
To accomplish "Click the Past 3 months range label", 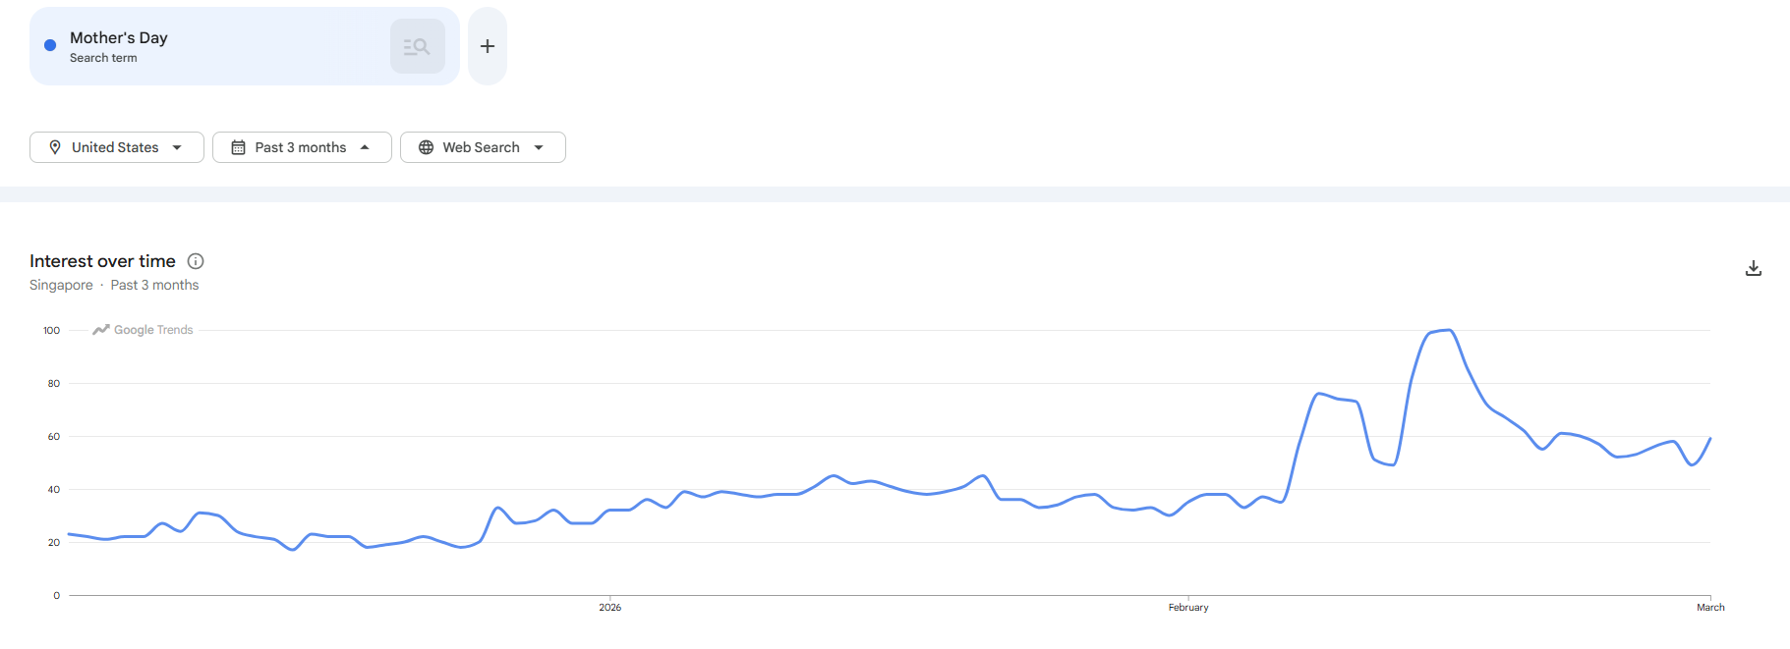I will pos(300,147).
